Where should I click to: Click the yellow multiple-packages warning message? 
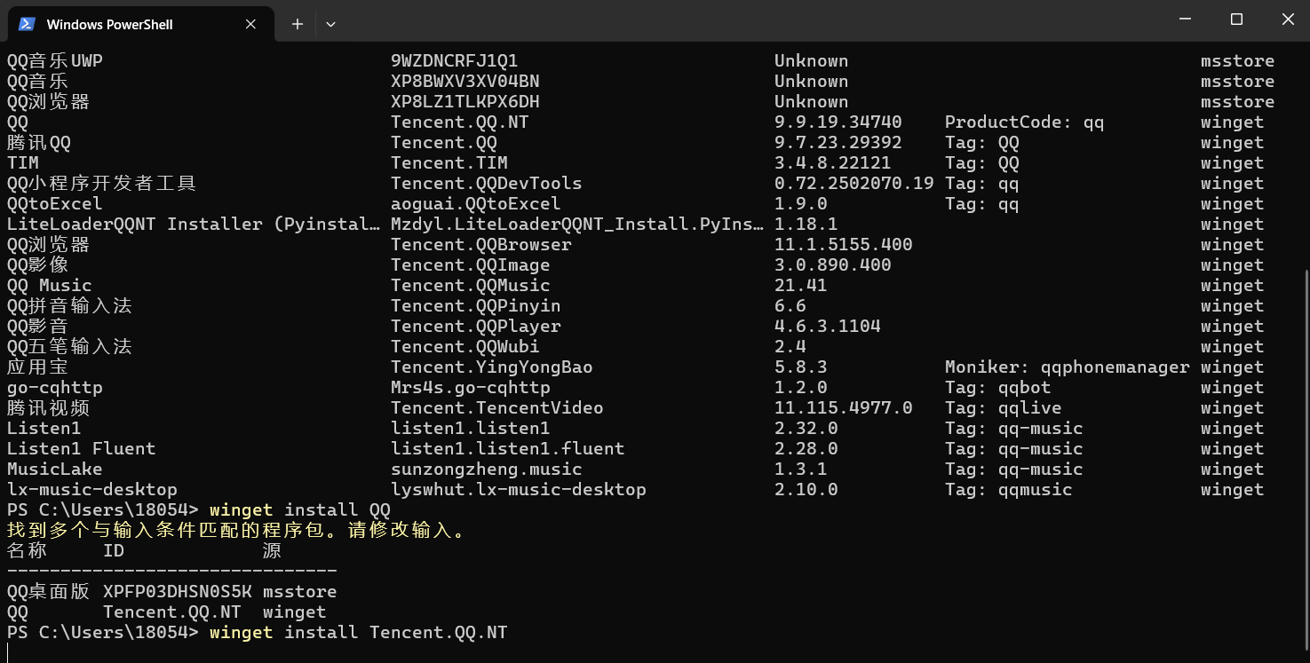236,531
